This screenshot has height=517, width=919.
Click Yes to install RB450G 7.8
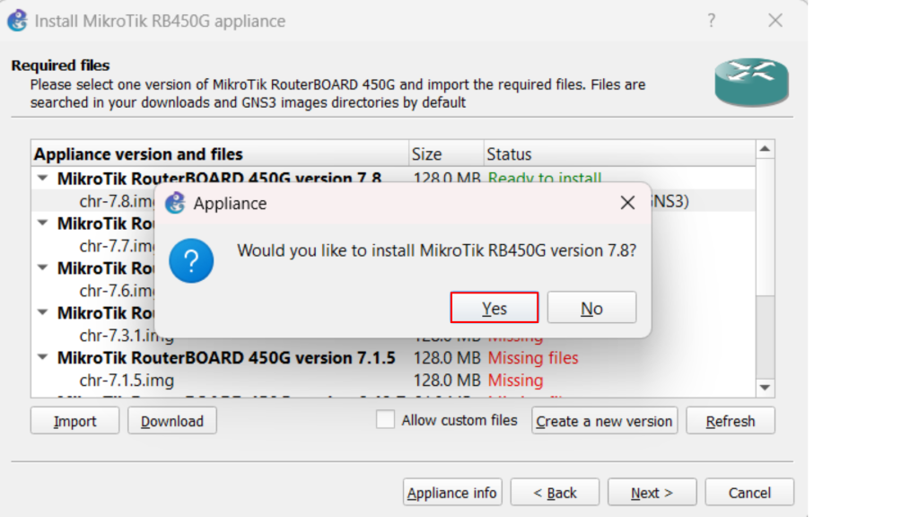click(x=494, y=308)
